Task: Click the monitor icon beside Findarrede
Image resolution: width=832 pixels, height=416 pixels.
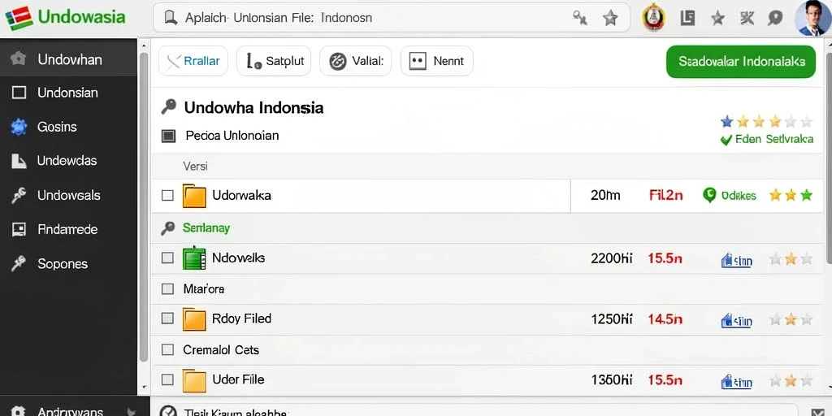Action: click(19, 229)
